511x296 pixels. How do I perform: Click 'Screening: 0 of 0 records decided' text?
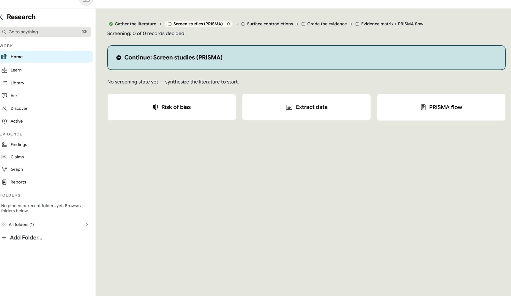146,34
